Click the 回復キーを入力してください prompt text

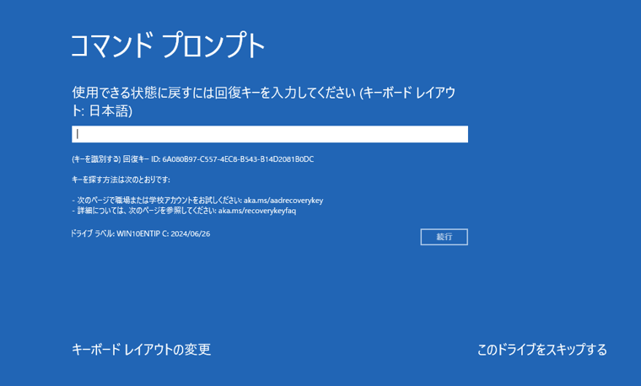point(264,101)
